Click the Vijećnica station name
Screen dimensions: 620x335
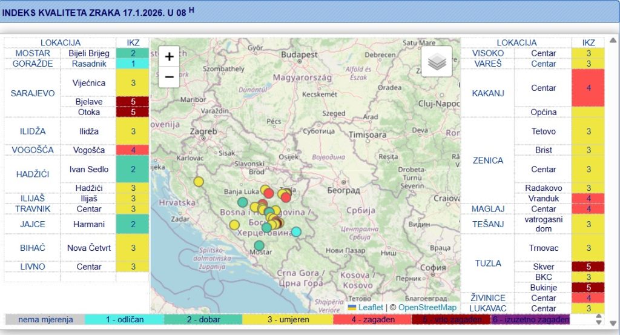pos(89,83)
